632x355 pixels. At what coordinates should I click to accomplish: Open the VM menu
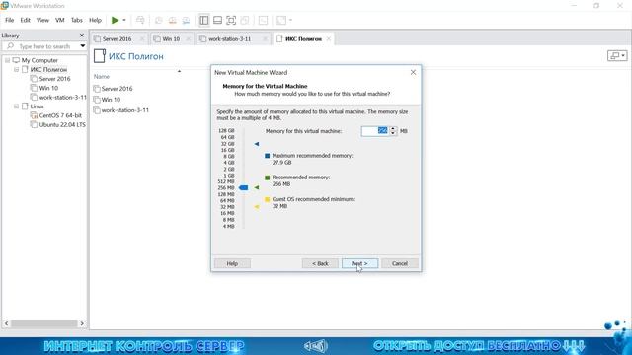pyautogui.click(x=60, y=20)
